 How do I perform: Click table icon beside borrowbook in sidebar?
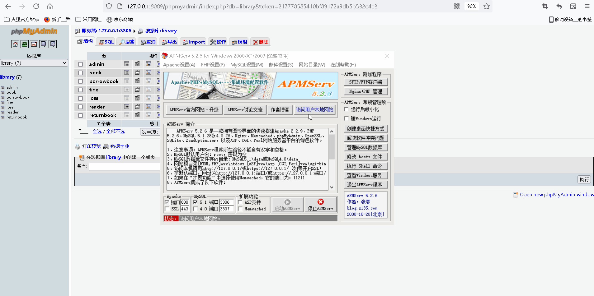[x=2, y=97]
